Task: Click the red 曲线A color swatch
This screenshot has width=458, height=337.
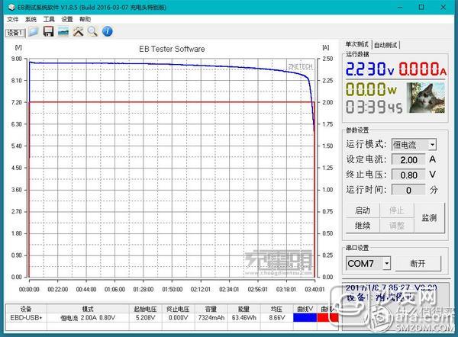Action: pyautogui.click(x=327, y=317)
